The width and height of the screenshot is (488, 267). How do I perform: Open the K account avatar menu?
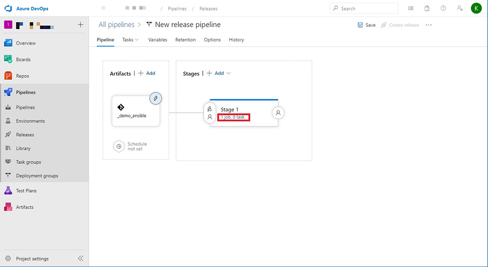click(x=476, y=8)
